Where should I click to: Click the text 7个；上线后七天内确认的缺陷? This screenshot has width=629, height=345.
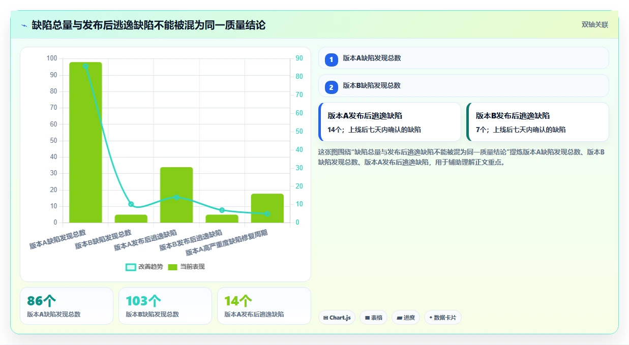(521, 130)
